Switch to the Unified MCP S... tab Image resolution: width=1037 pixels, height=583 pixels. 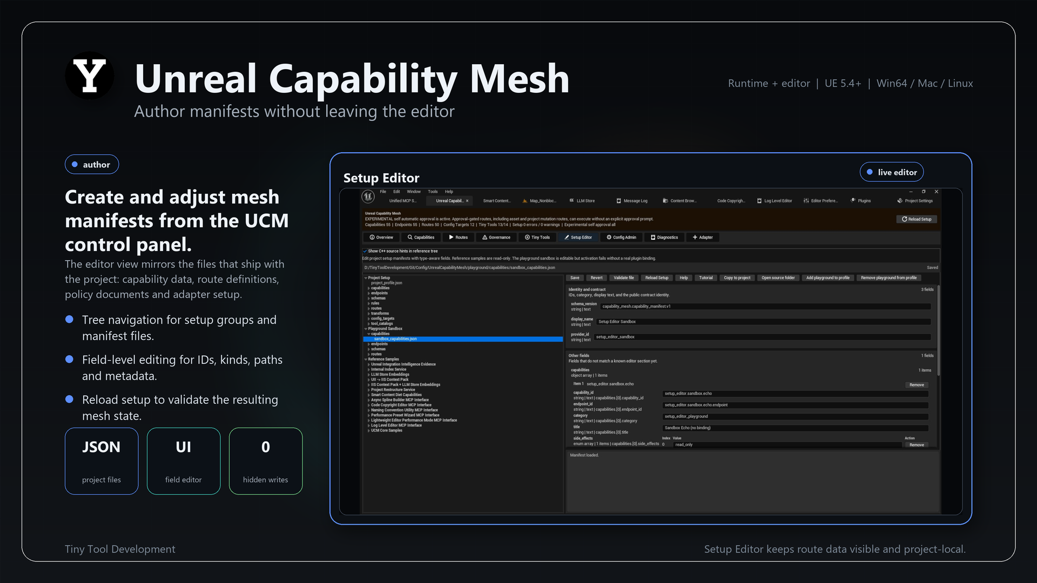click(x=402, y=201)
